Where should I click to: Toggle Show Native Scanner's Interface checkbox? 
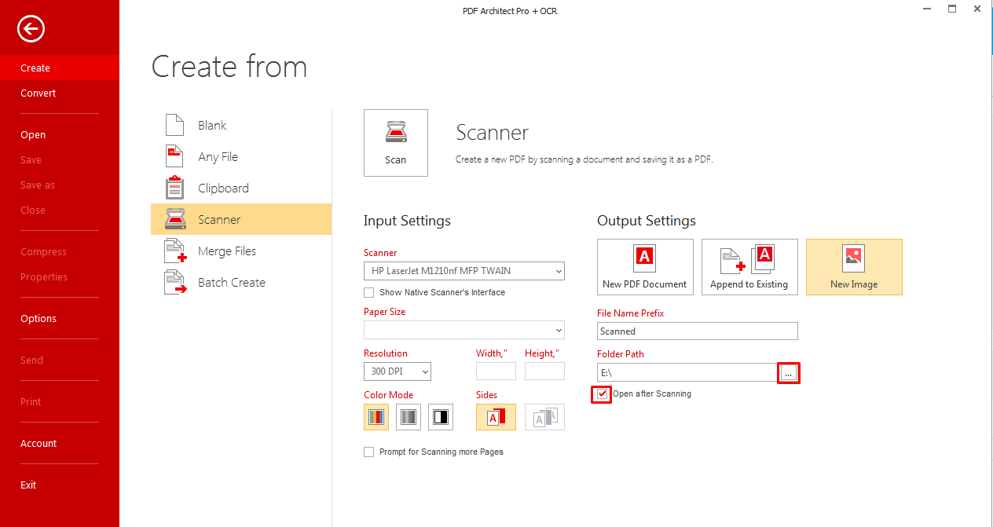click(x=368, y=292)
